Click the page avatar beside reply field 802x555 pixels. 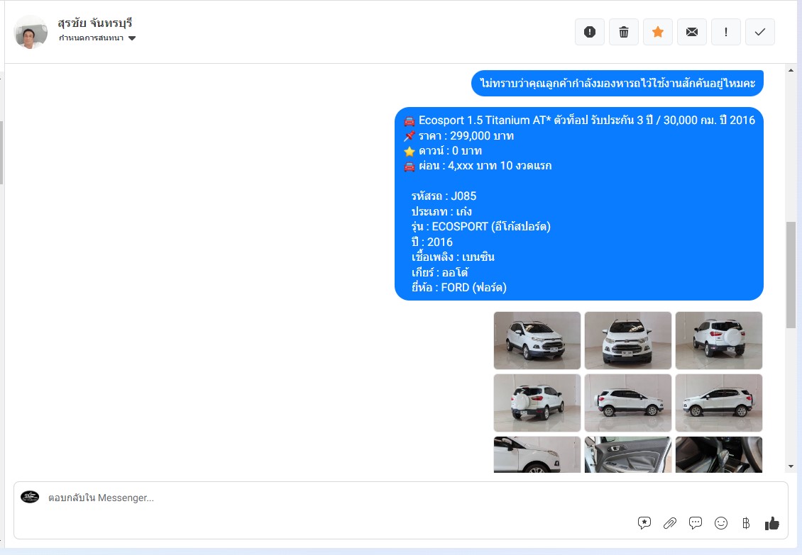[x=30, y=497]
